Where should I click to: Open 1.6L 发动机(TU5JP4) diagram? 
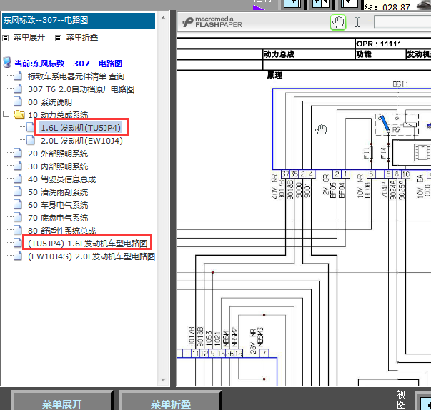click(81, 128)
